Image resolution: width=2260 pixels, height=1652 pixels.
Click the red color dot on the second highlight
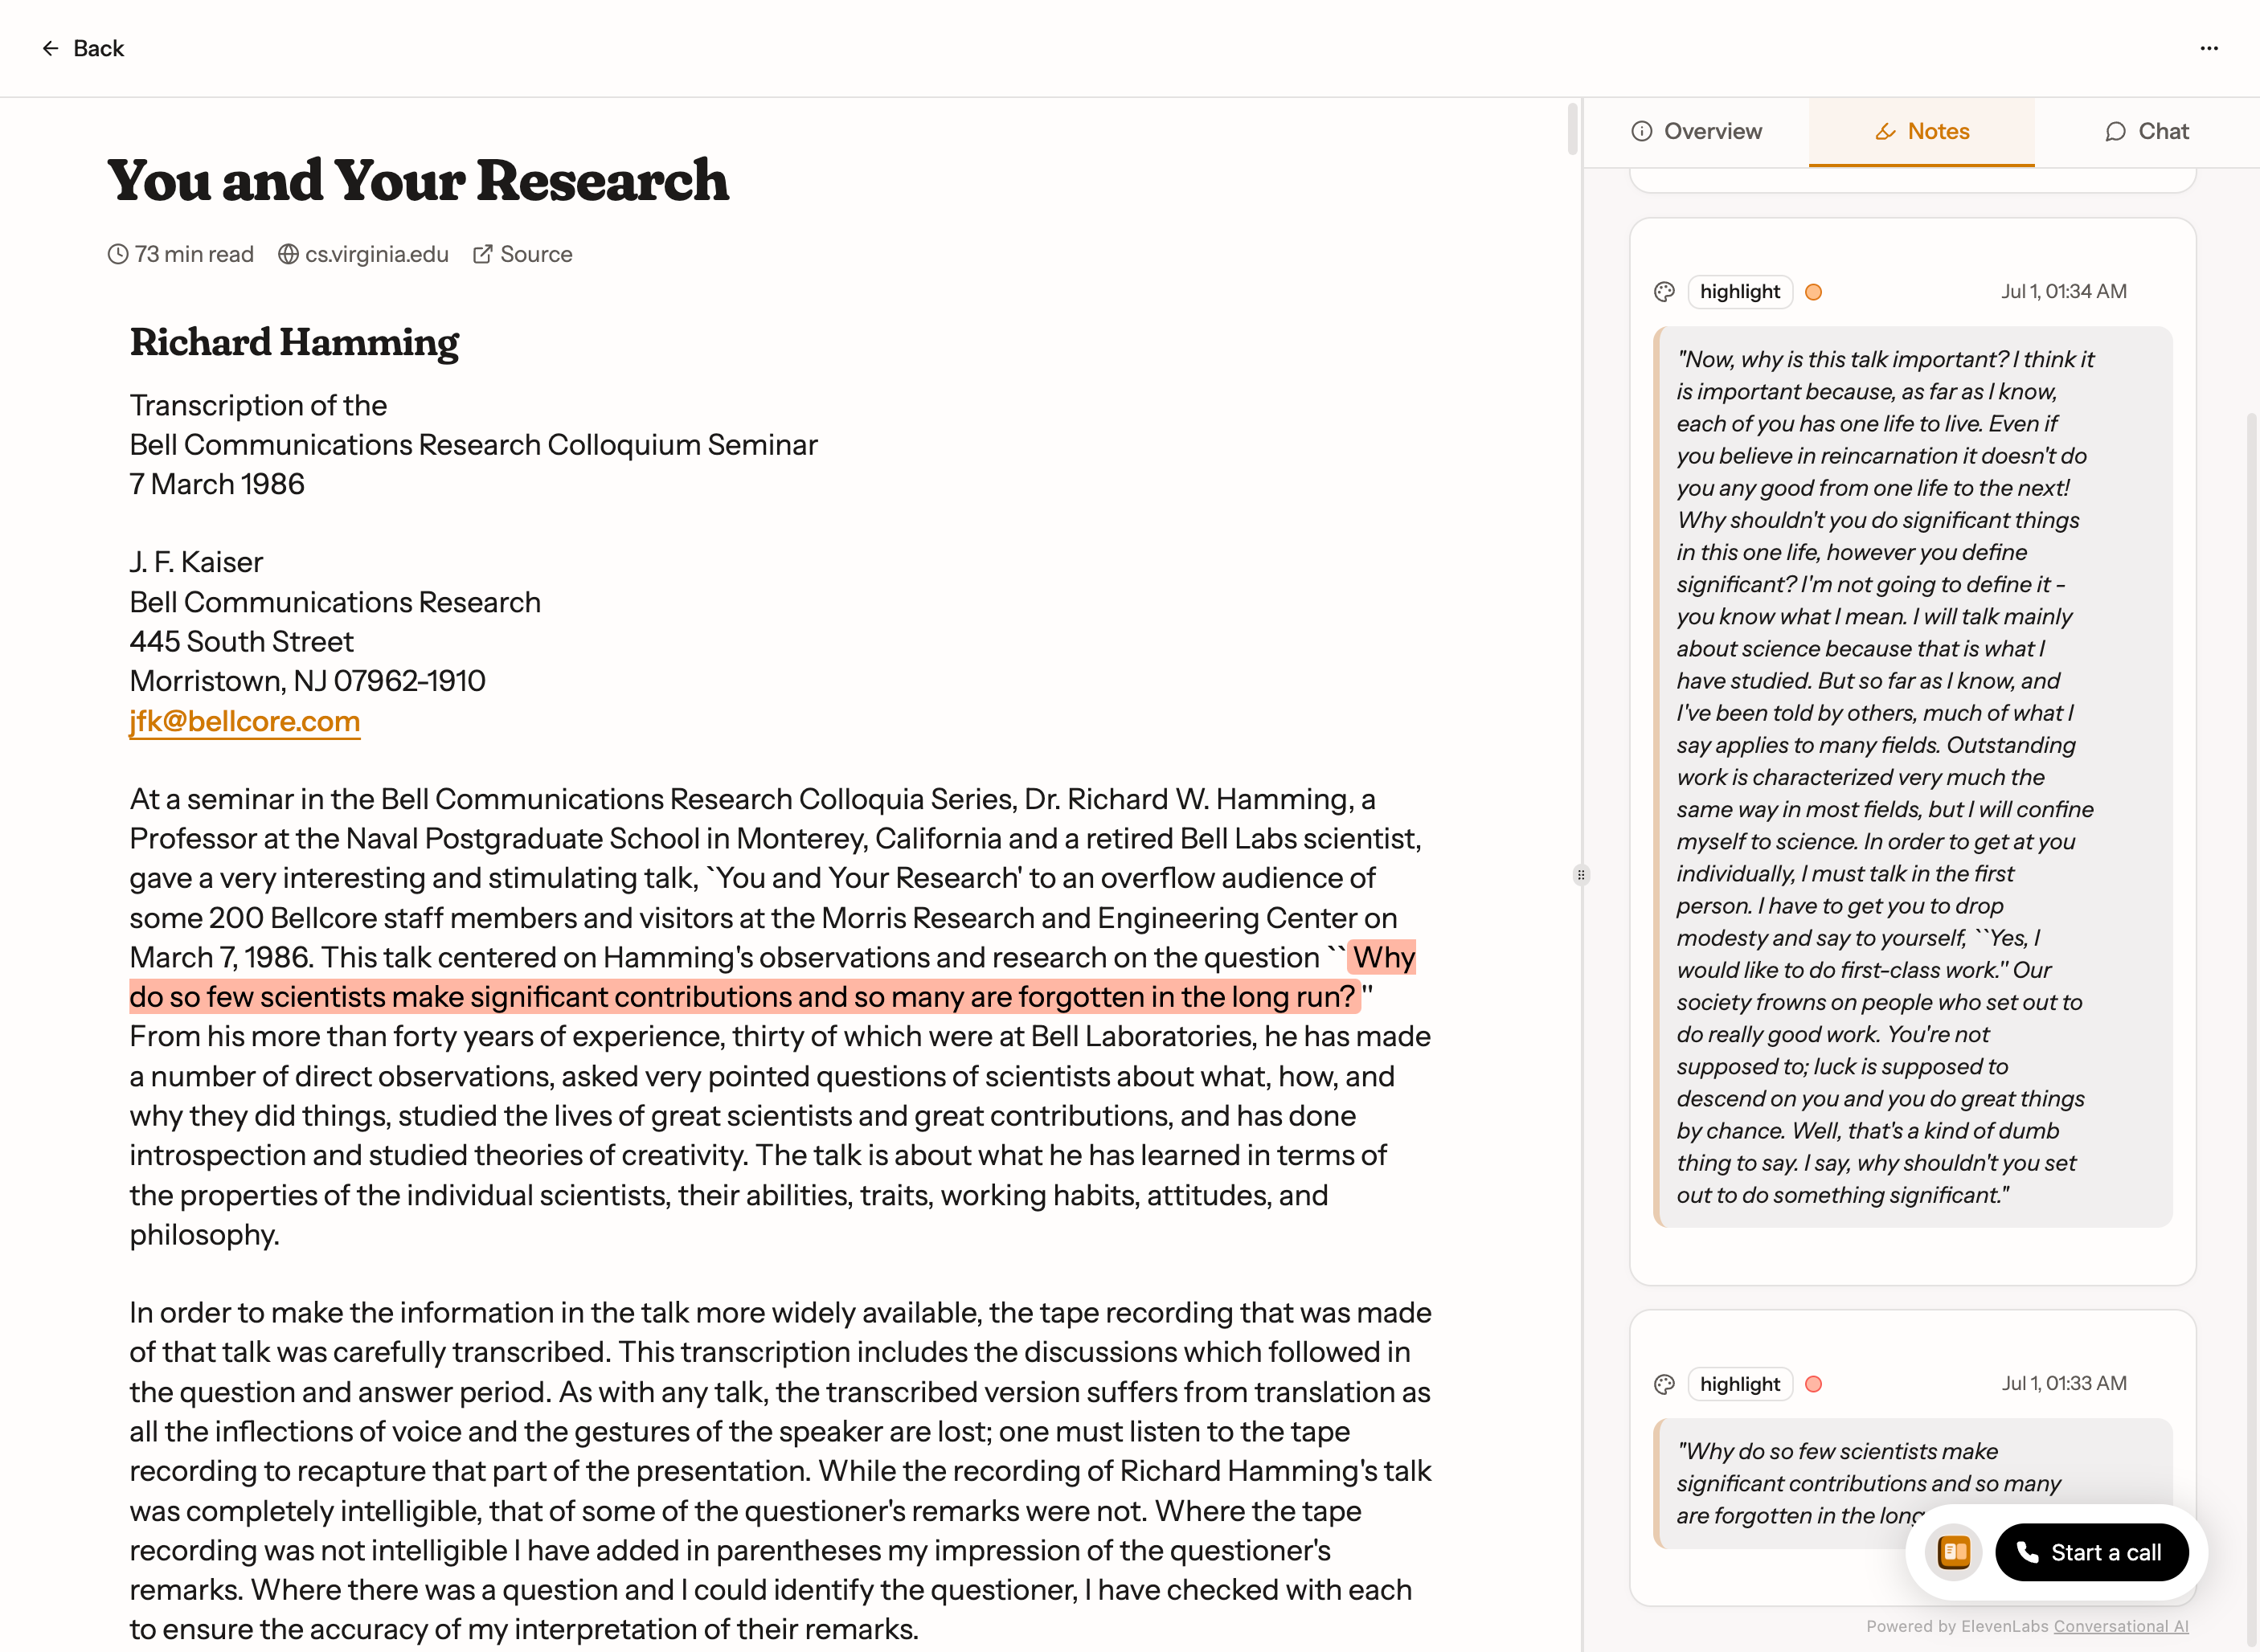(x=1813, y=1384)
